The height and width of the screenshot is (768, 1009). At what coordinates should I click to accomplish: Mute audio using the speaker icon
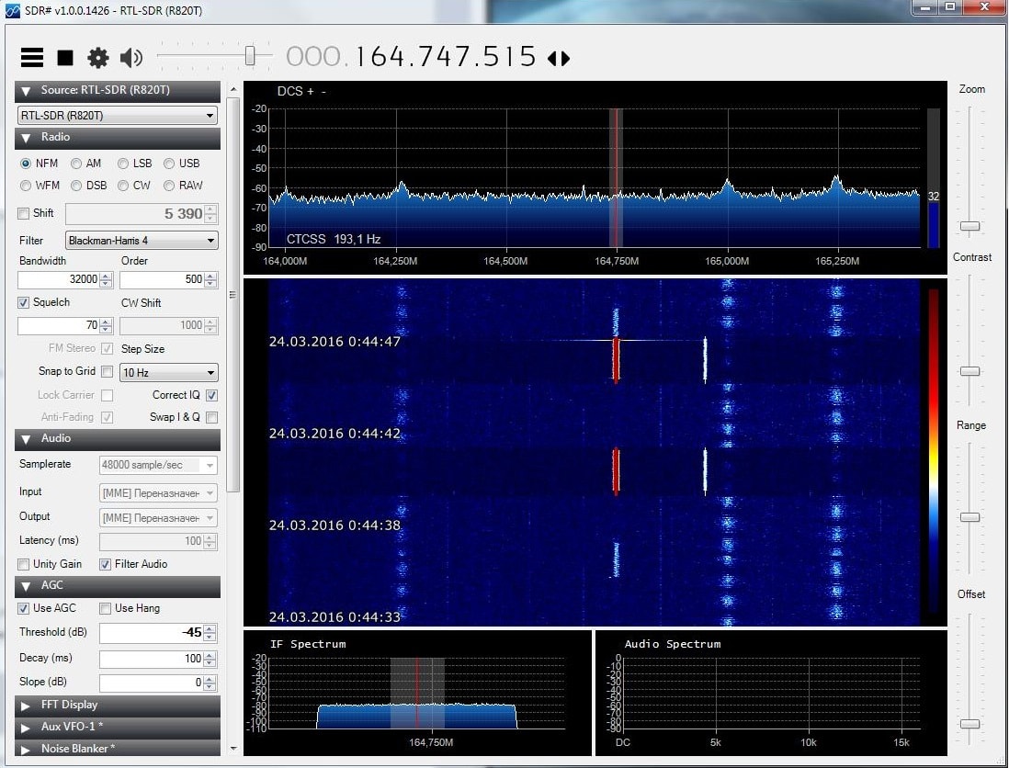131,58
